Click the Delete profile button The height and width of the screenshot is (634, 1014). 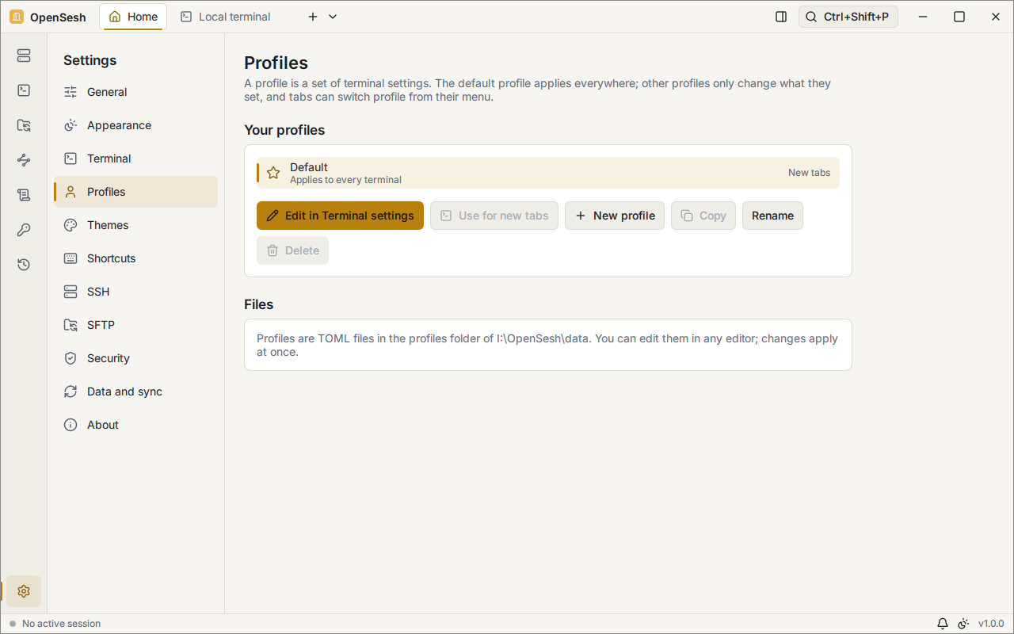tap(292, 250)
